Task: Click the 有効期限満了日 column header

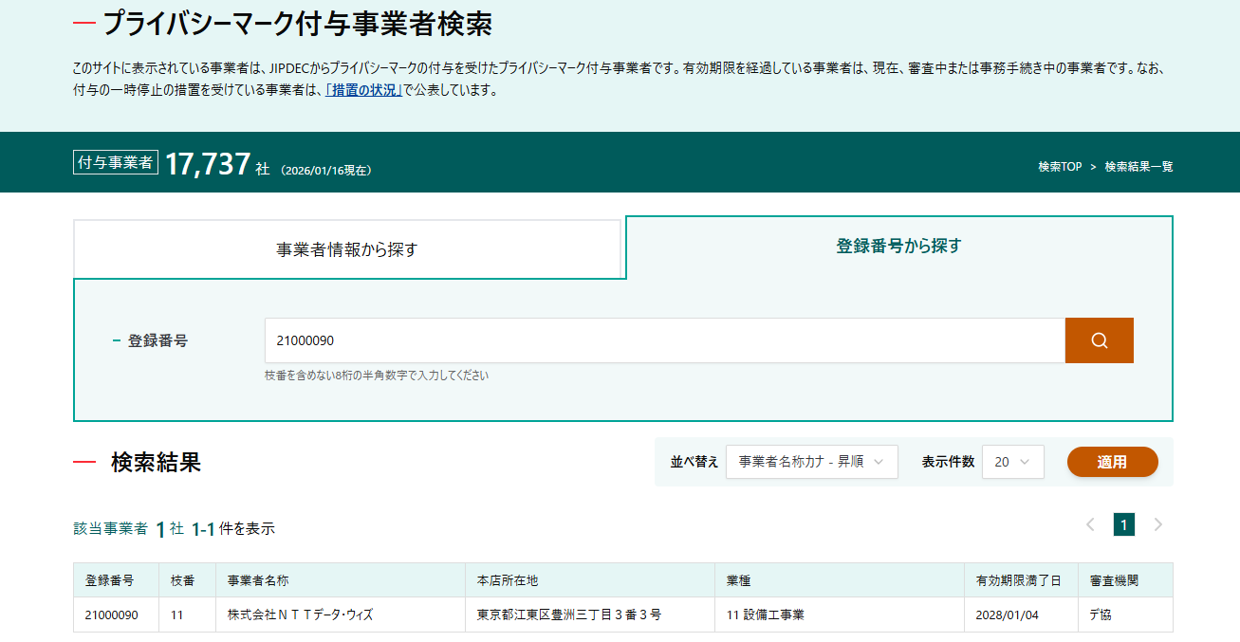Action: point(1018,580)
